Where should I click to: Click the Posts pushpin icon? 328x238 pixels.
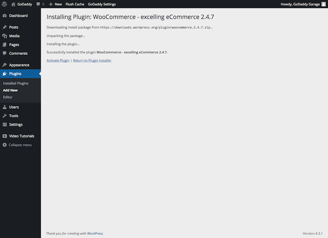pyautogui.click(x=5, y=27)
